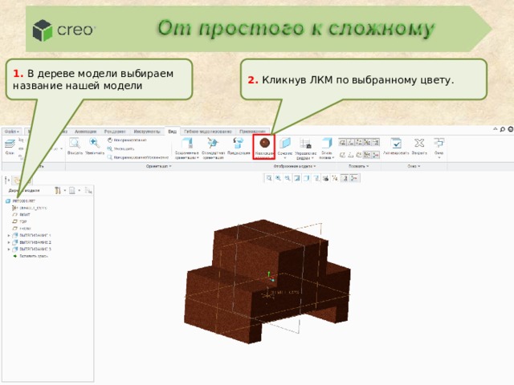Click annotation display icon in graphics toolbar
This screenshot has width=514, height=385.
345,178
